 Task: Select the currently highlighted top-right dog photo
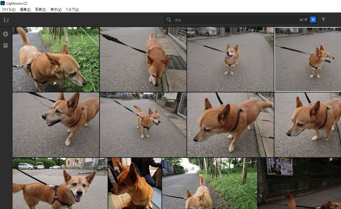point(308,59)
